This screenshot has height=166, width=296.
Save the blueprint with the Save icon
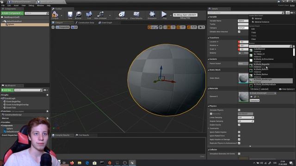pyautogui.click(x=70, y=15)
